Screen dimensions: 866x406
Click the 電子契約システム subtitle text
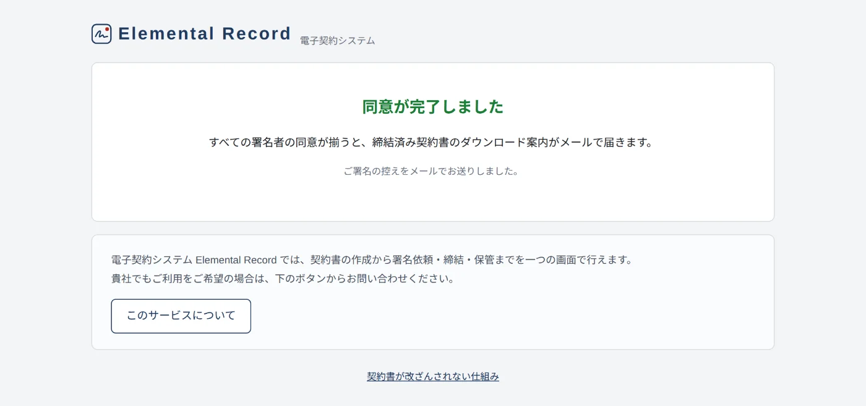[x=338, y=41]
